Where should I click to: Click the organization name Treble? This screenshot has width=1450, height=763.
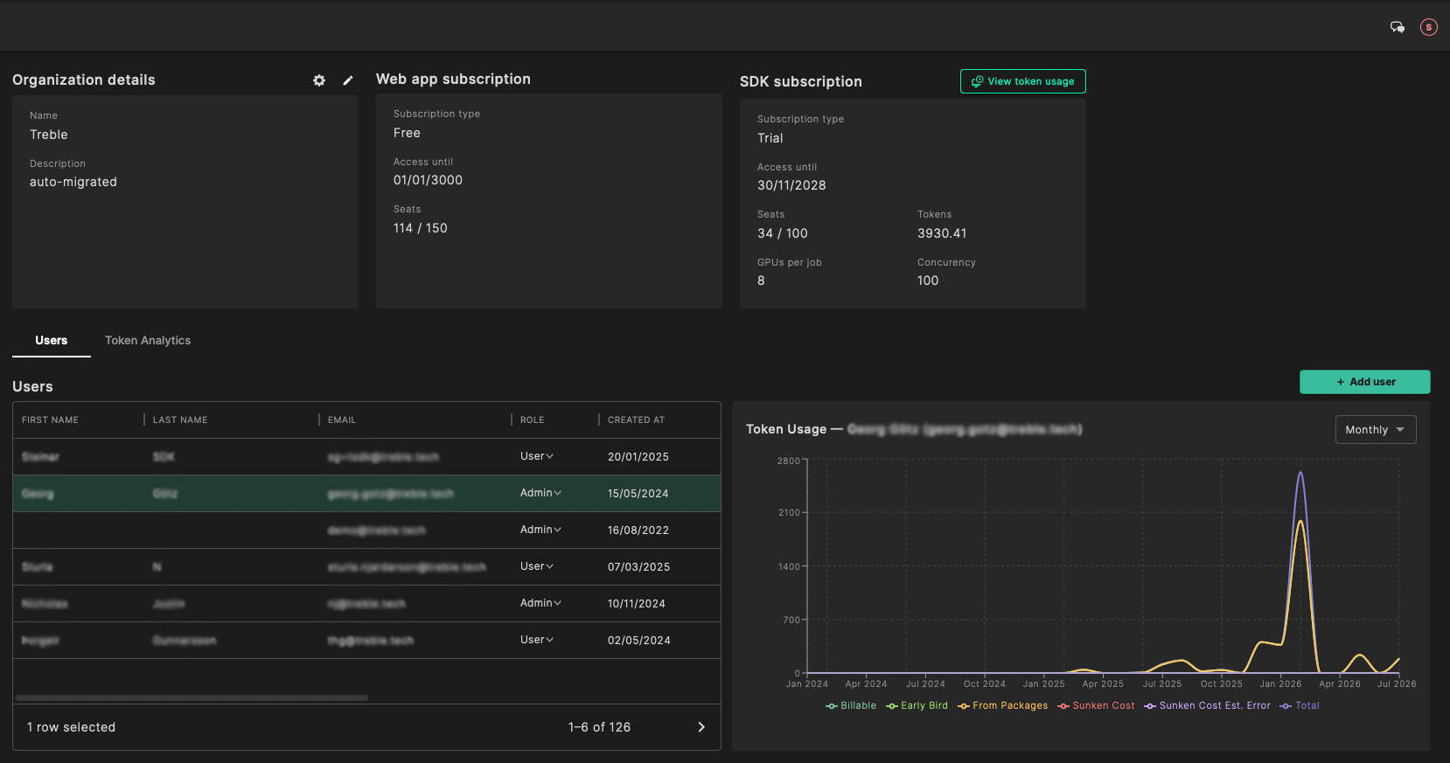tap(49, 135)
